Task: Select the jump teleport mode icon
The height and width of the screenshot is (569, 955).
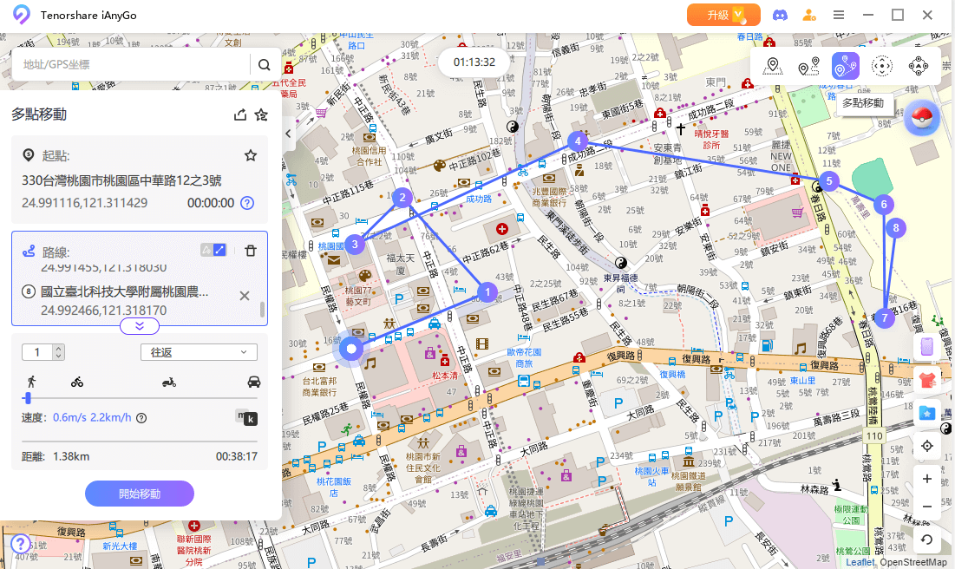Action: (x=919, y=66)
